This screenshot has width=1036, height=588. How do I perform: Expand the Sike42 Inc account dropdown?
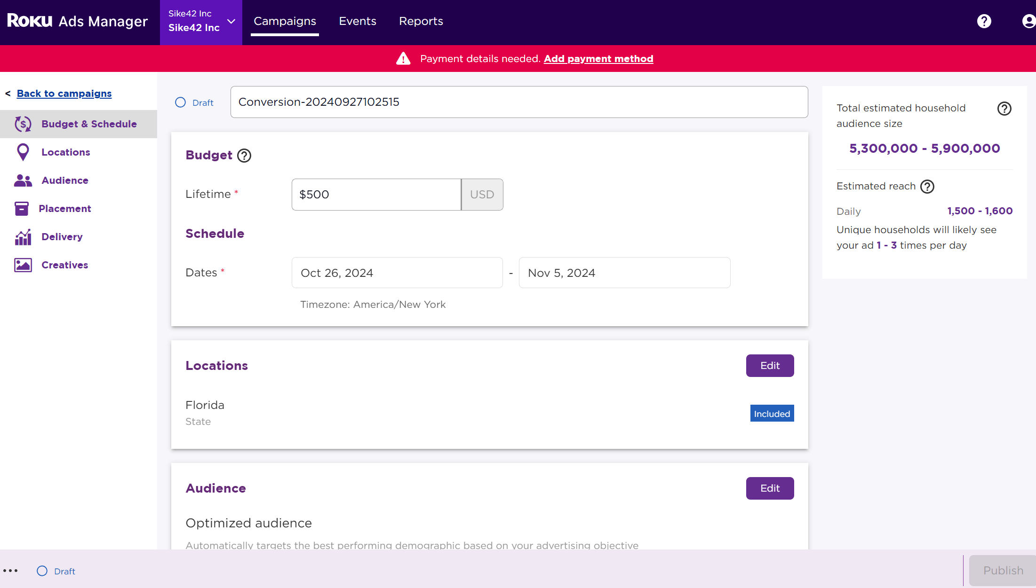(x=231, y=21)
